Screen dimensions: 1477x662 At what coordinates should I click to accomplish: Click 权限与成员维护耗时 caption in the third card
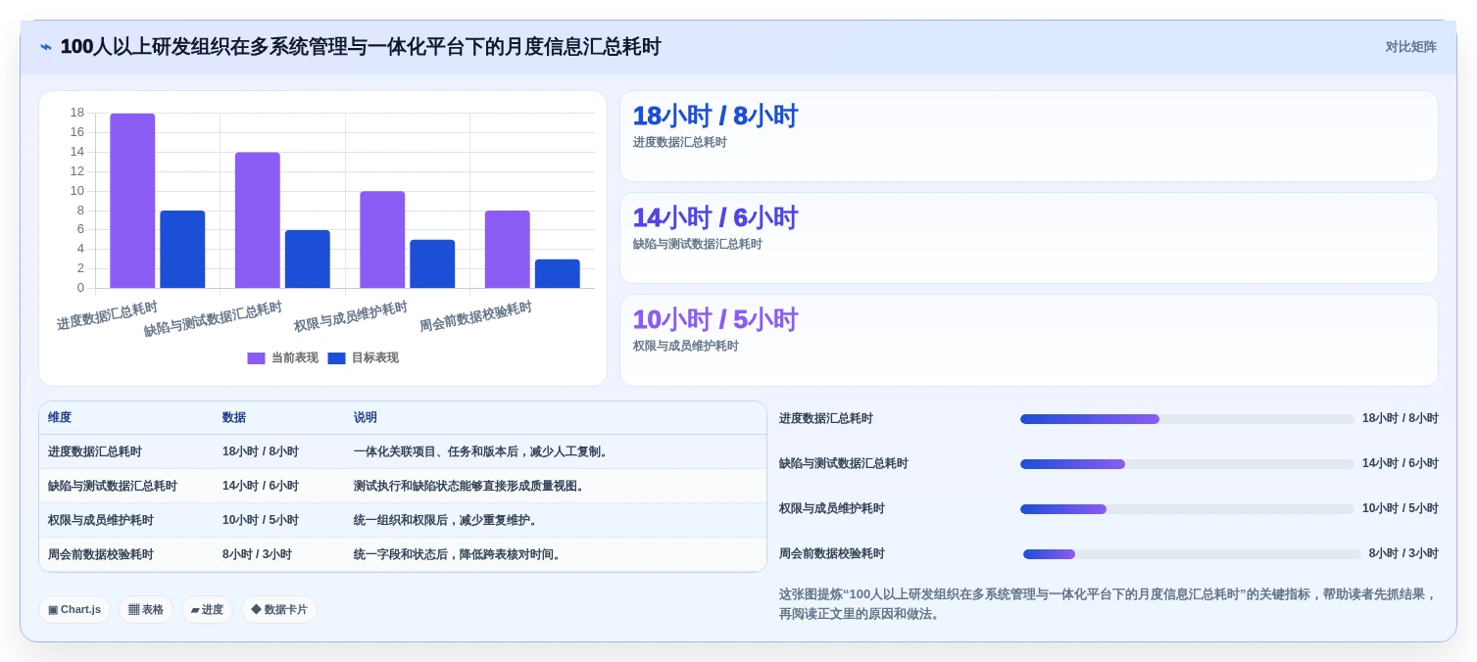coord(685,347)
